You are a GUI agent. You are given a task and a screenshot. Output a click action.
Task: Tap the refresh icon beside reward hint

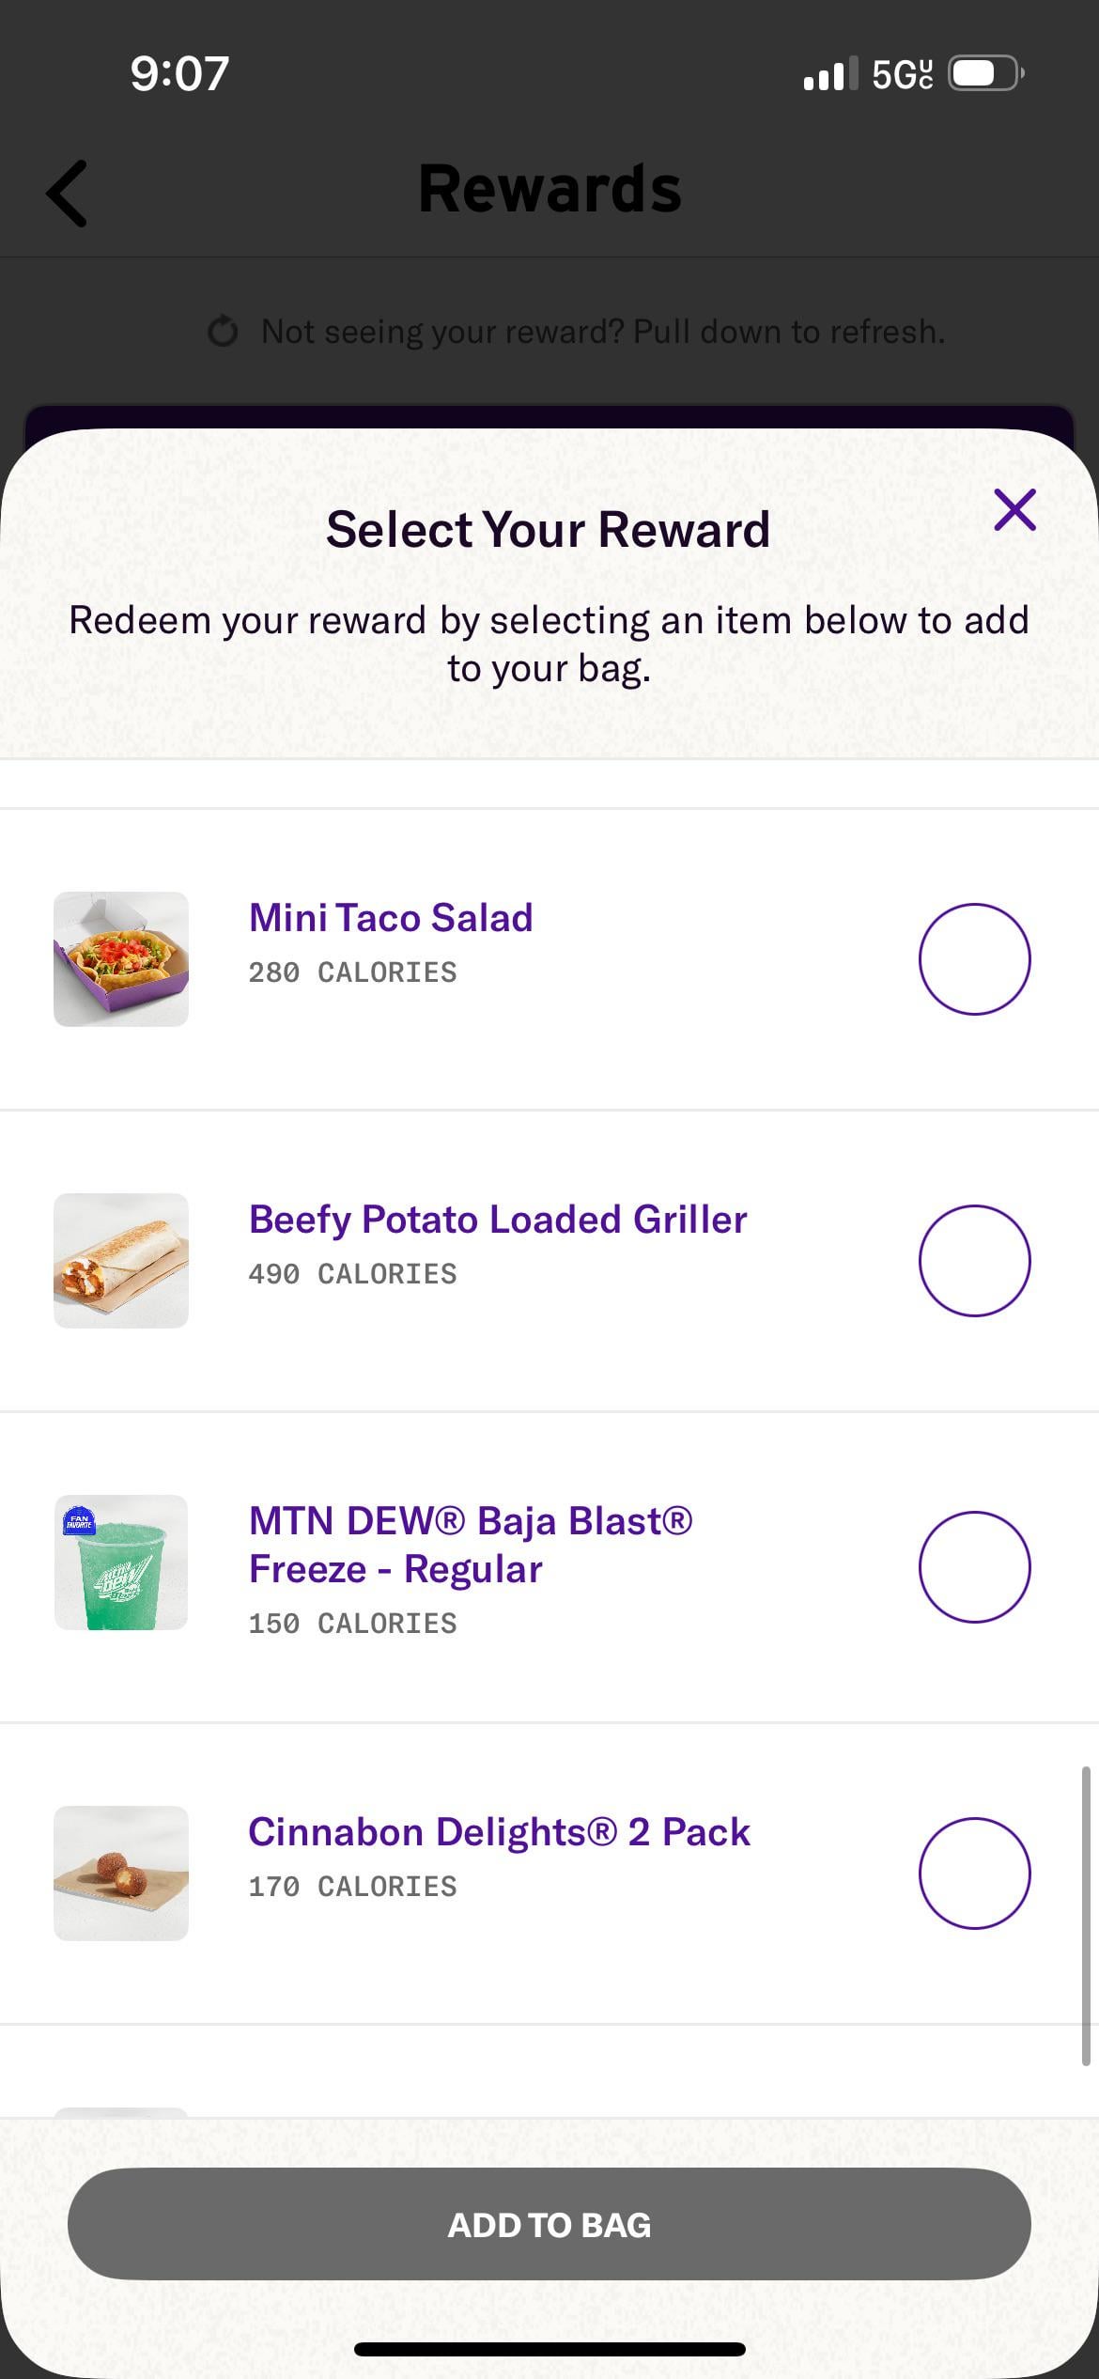tap(223, 332)
